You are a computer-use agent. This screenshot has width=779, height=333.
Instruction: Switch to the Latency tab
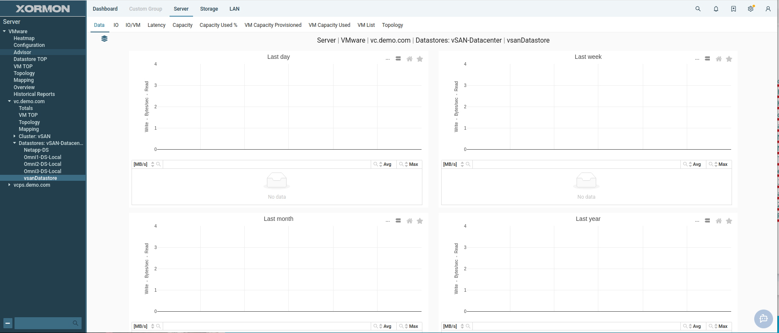pyautogui.click(x=156, y=25)
